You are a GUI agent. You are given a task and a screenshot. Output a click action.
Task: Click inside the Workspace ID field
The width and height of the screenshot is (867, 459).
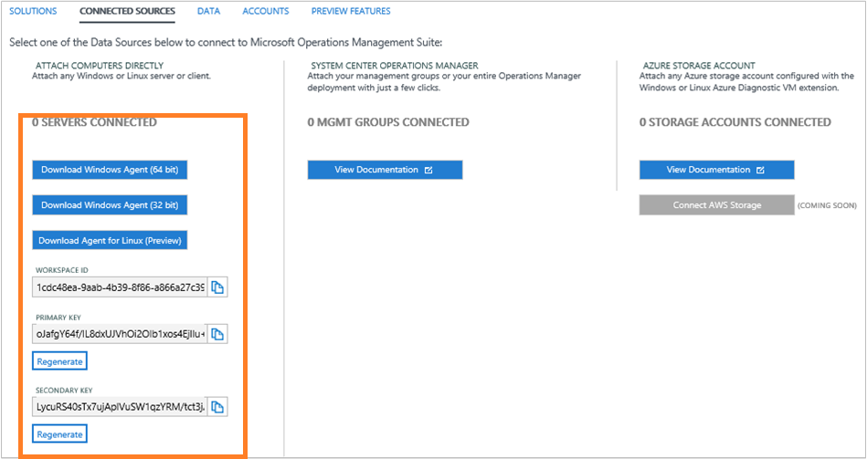coord(120,288)
